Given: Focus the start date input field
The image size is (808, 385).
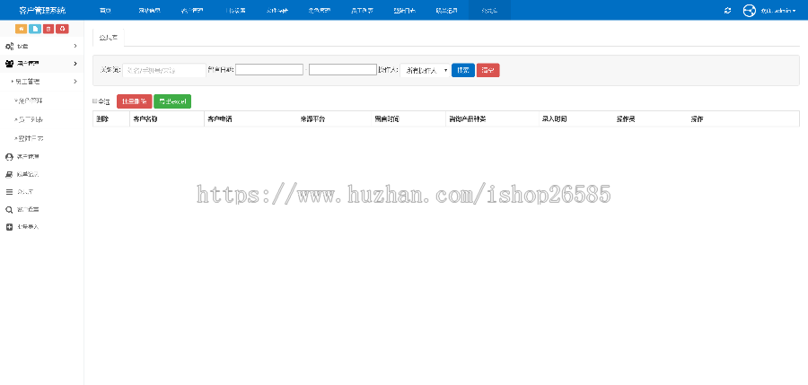Looking at the screenshot, I should coord(269,70).
